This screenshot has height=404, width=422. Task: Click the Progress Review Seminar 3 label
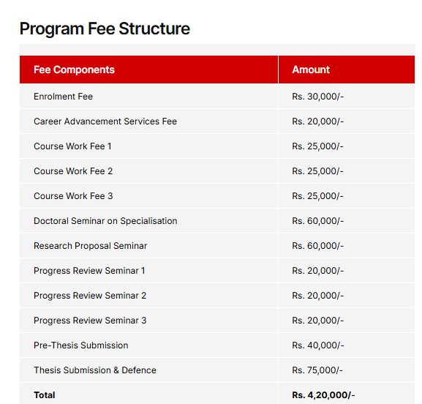point(90,321)
